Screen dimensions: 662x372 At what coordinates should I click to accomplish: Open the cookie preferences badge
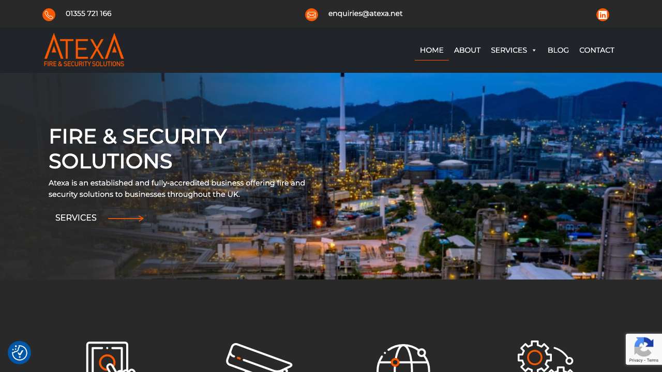point(20,353)
